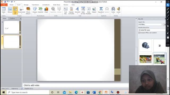Viewport: 170px width, 95px height.
Task: Insert Date & Time
Action: point(83,11)
